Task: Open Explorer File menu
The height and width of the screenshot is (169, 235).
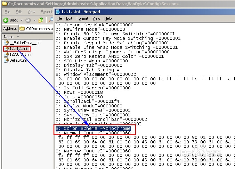Action: coord(7,12)
